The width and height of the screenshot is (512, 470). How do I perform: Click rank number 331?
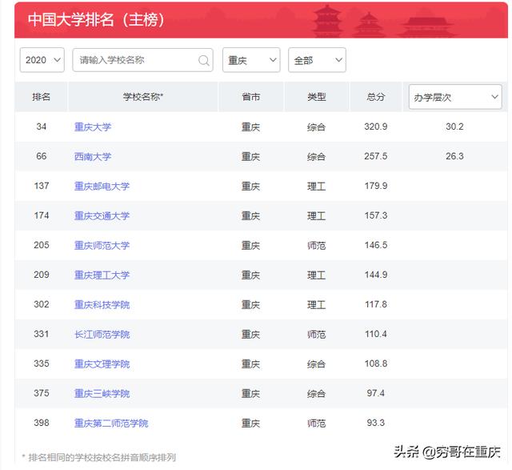point(41,334)
